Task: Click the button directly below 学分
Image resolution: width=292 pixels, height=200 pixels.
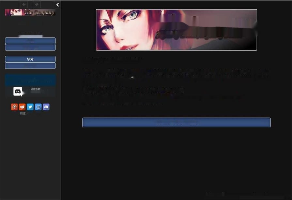Action: (x=30, y=65)
